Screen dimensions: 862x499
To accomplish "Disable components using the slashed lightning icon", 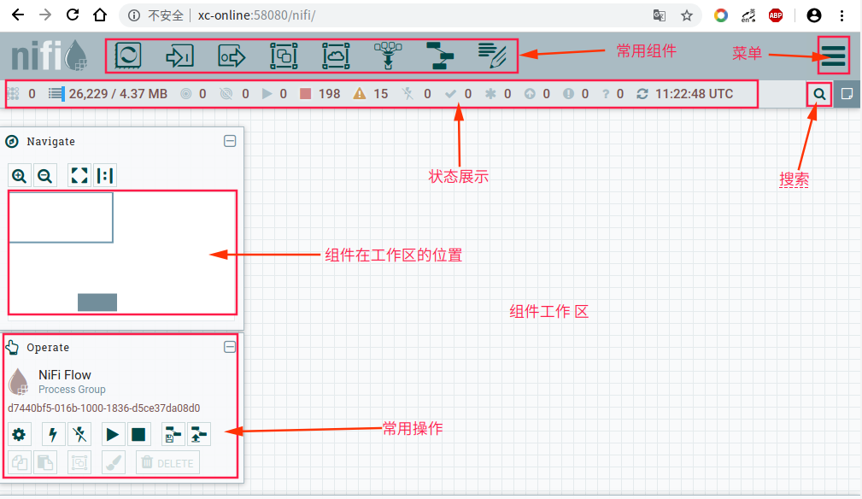I will click(79, 434).
